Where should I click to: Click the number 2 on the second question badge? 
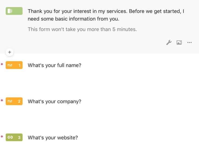tap(19, 101)
